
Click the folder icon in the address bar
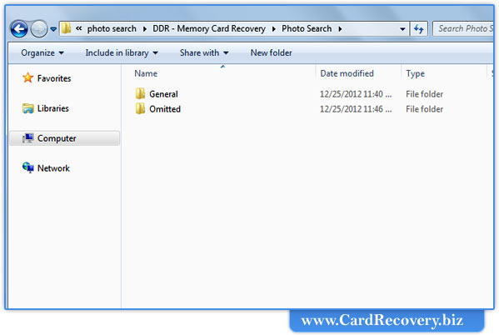point(66,28)
